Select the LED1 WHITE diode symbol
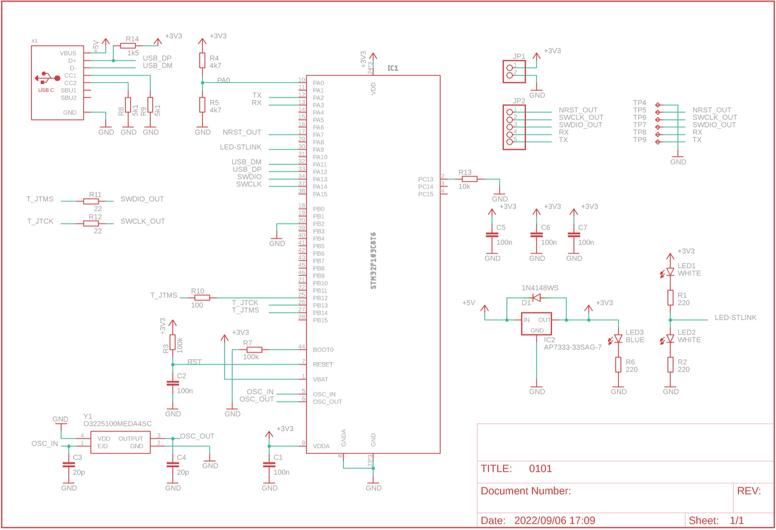 pos(670,272)
